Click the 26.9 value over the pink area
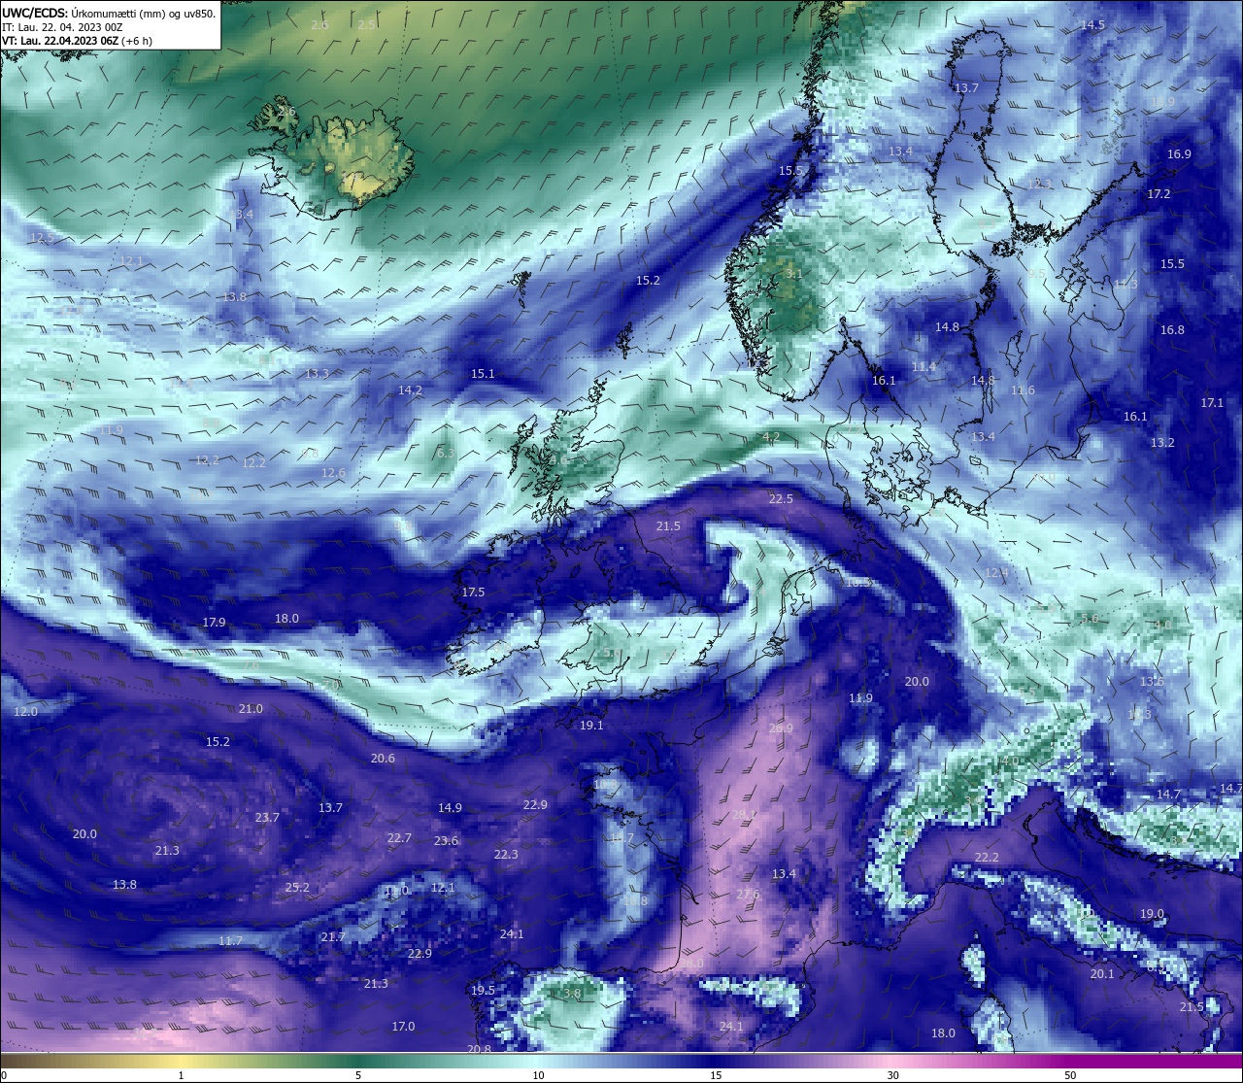 coord(781,728)
